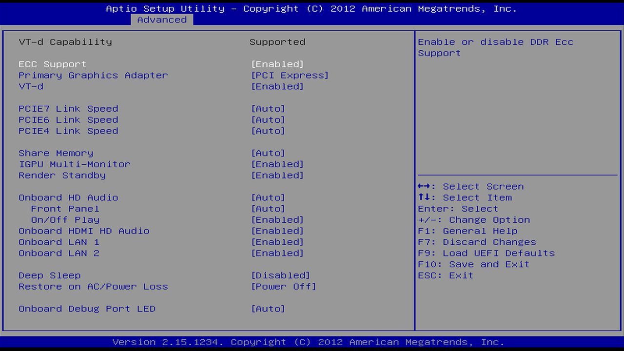The height and width of the screenshot is (351, 624).
Task: Select PCIE4 Link Speed label
Action: click(x=68, y=131)
